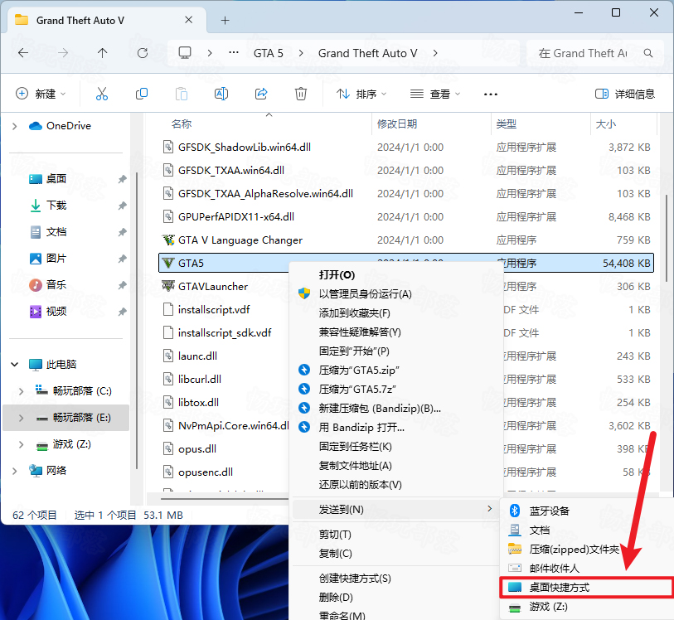This screenshot has height=620, width=674.
Task: Click Grand Theft Auto V breadcrumb segment
Action: click(x=367, y=53)
